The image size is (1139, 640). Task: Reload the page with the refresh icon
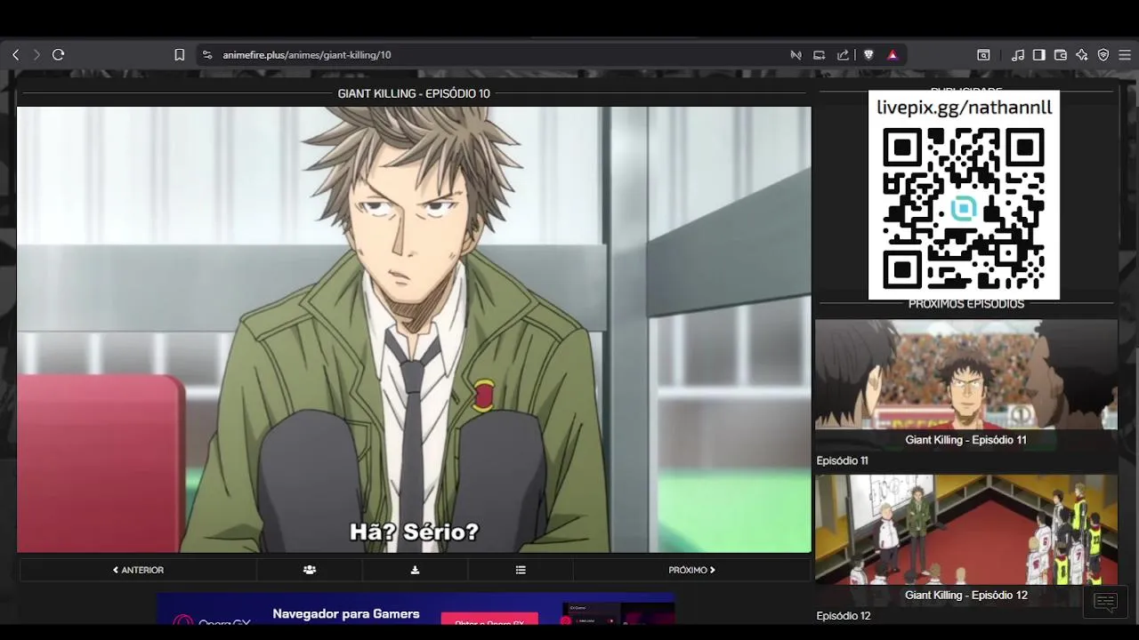point(59,55)
